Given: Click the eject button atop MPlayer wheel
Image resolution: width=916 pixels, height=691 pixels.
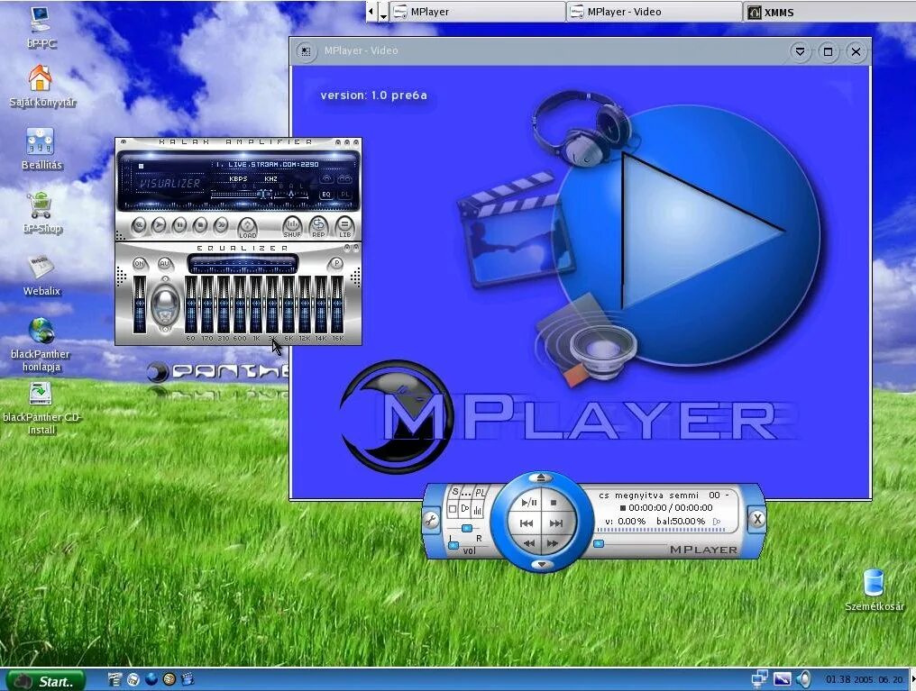Looking at the screenshot, I should [x=541, y=478].
